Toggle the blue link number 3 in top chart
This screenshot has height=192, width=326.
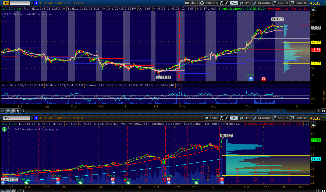pos(36,3)
